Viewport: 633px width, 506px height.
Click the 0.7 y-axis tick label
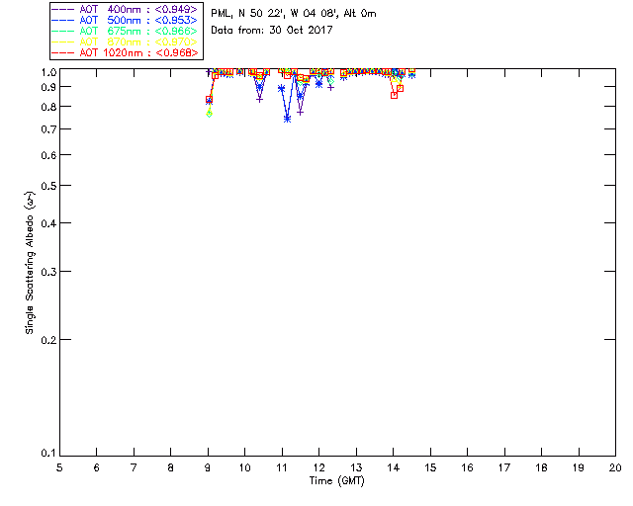click(48, 129)
